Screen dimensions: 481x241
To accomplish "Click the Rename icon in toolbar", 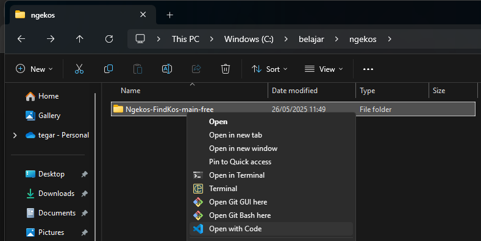I will [167, 69].
